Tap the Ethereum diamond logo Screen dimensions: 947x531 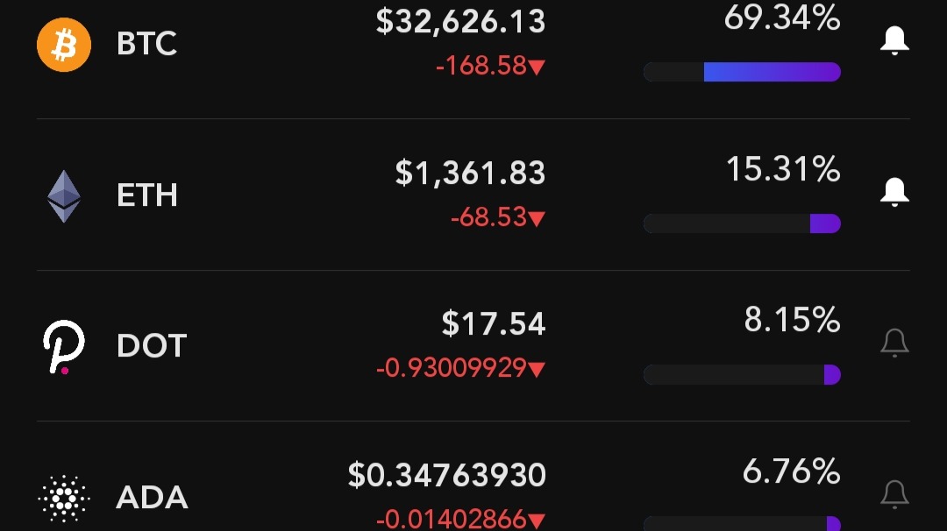[64, 195]
